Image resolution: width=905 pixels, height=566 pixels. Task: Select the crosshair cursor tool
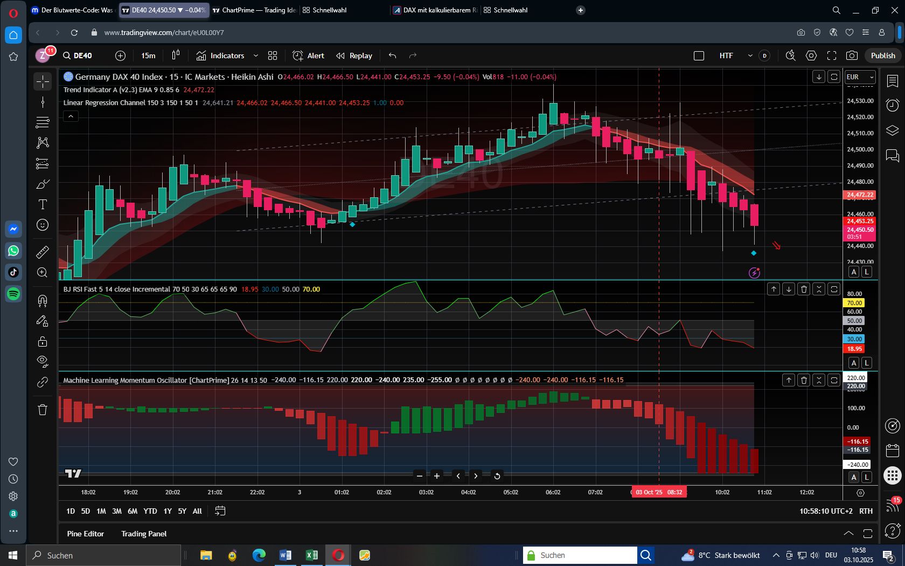pyautogui.click(x=42, y=81)
